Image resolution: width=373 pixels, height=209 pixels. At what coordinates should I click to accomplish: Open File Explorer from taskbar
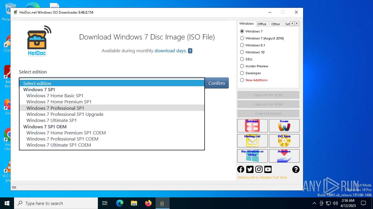(x=134, y=203)
